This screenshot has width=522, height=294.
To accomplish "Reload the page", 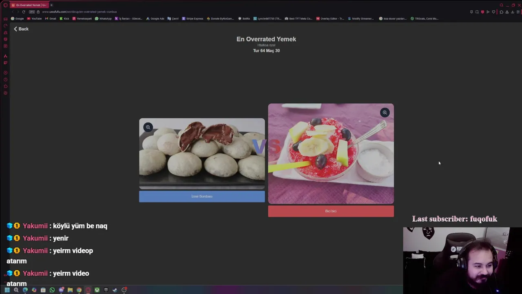I will 24,12.
